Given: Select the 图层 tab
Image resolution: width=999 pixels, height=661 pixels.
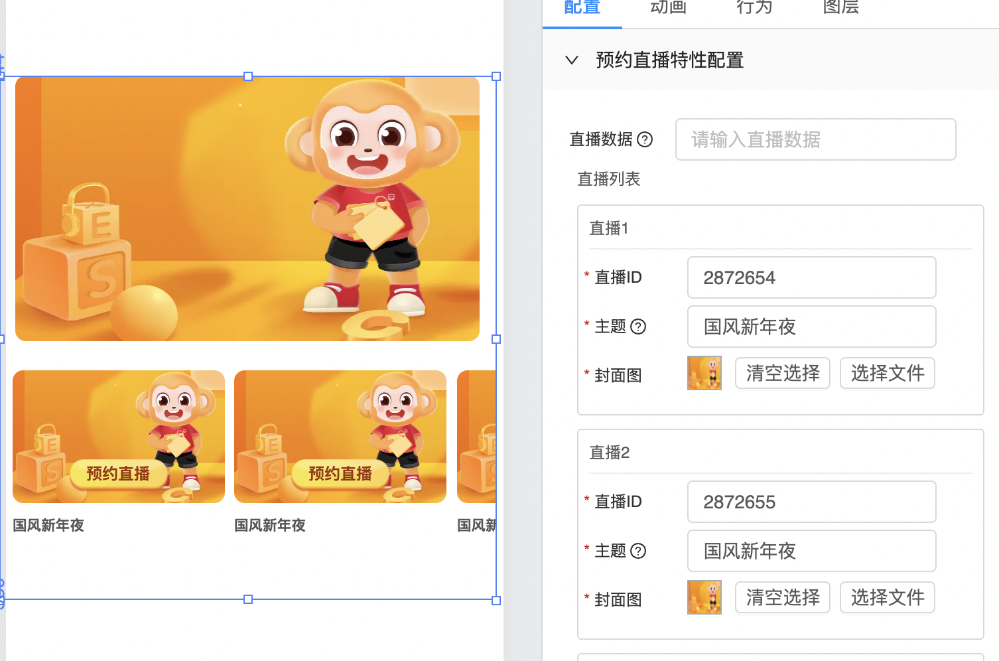Looking at the screenshot, I should 840,8.
